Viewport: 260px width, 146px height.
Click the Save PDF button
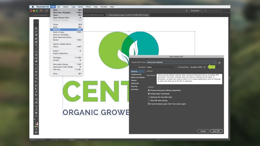(216, 131)
